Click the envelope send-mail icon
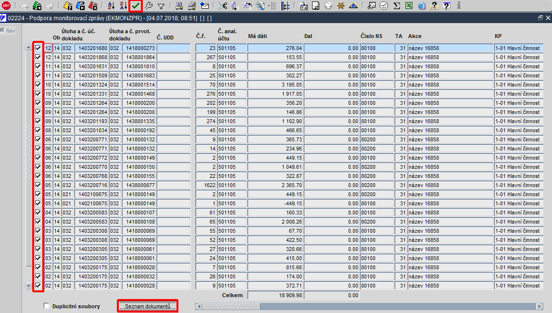 pyautogui.click(x=204, y=6)
